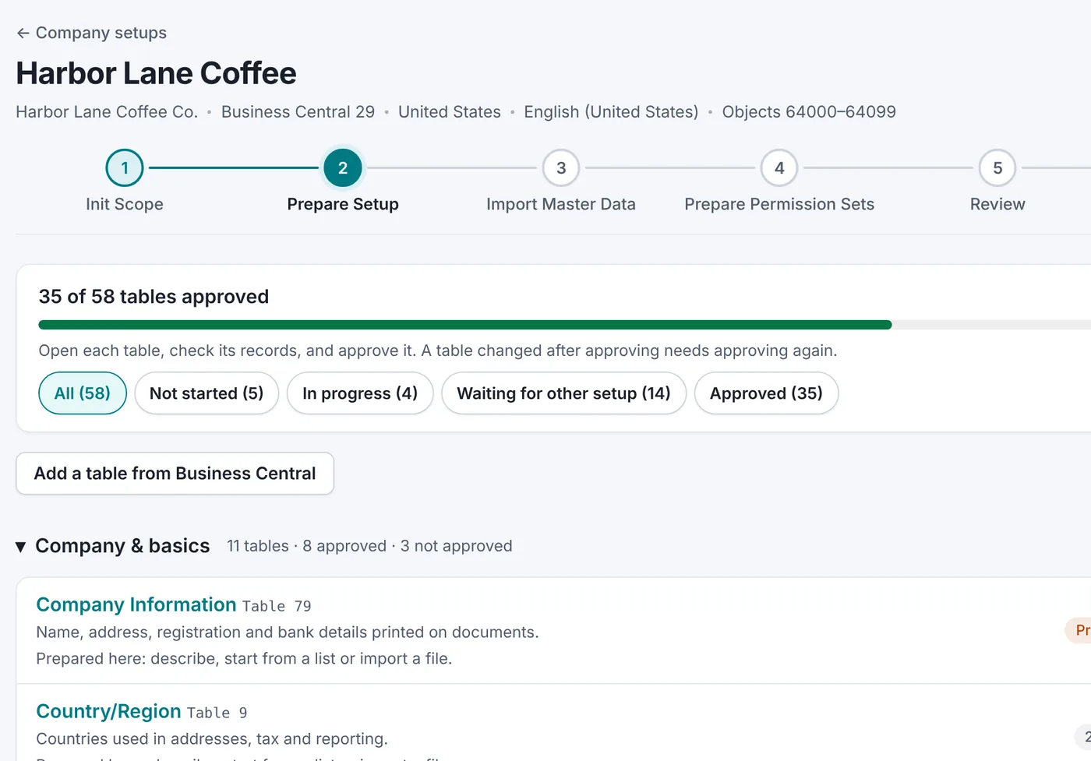Click the tables approved progress bar
The image size is (1091, 761).
tap(565, 325)
